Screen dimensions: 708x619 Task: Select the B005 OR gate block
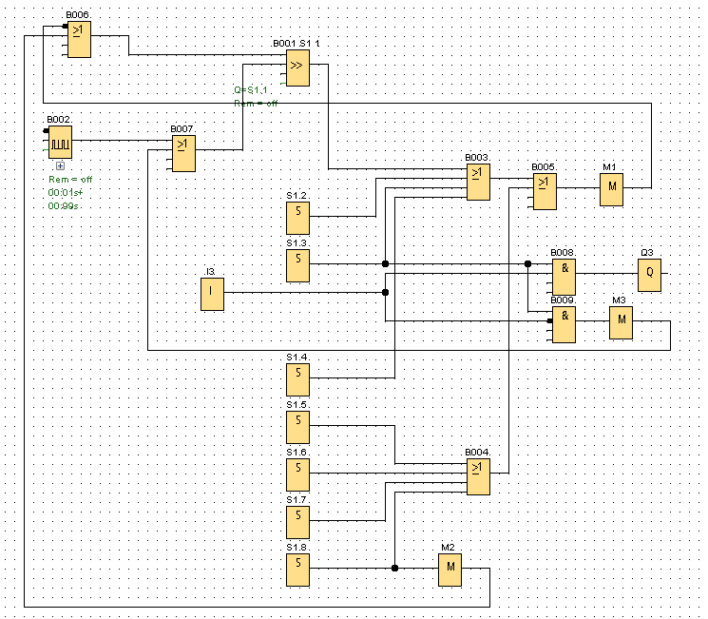545,191
